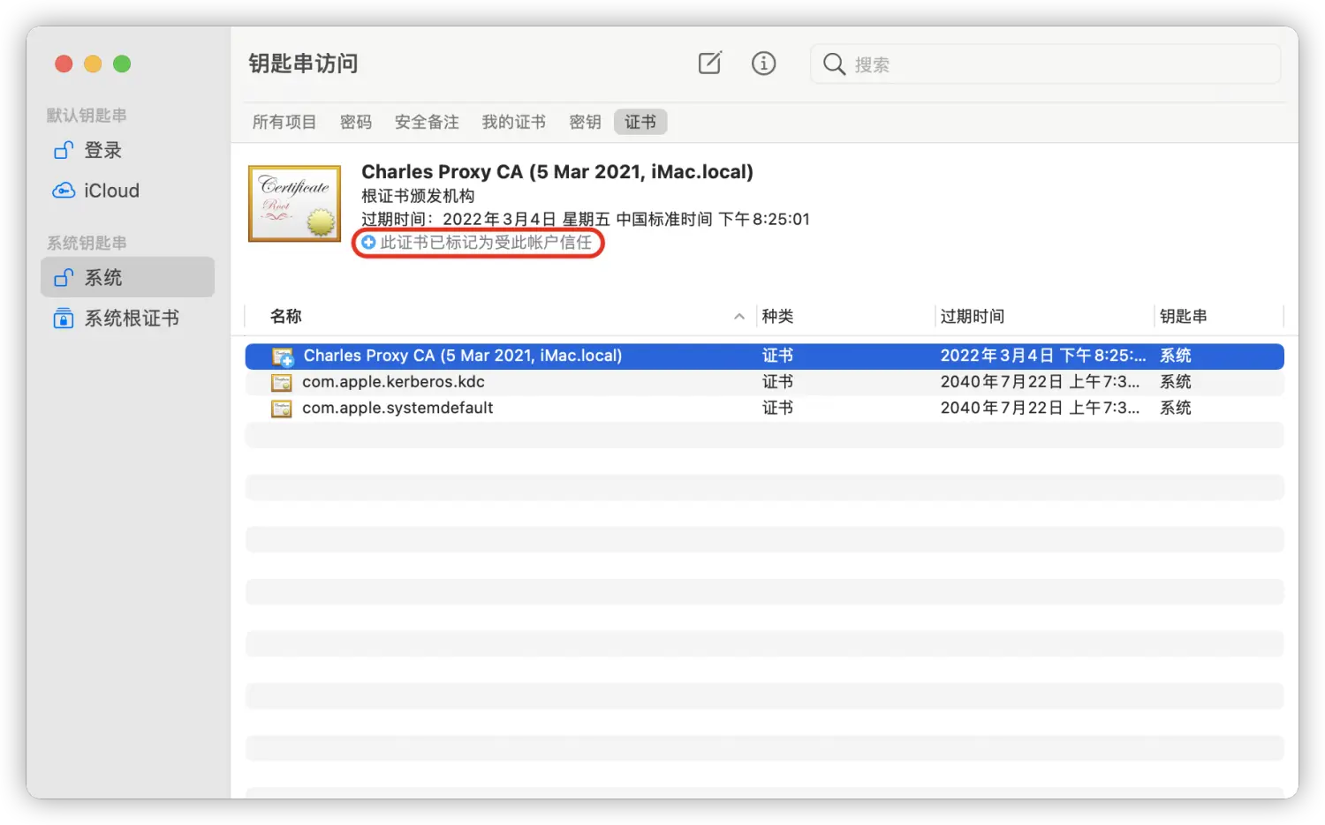Click the Charles Proxy CA heading text
This screenshot has width=1325, height=825.
557,171
